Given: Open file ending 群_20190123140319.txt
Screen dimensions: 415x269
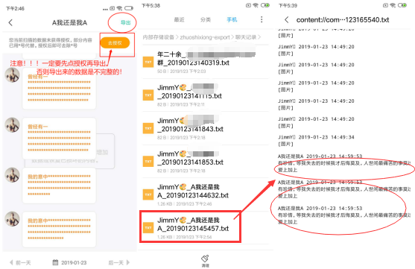Looking at the screenshot, I should point(206,62).
